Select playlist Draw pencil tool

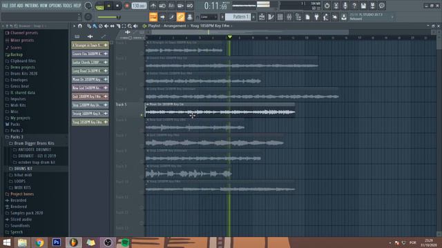click(89, 26)
